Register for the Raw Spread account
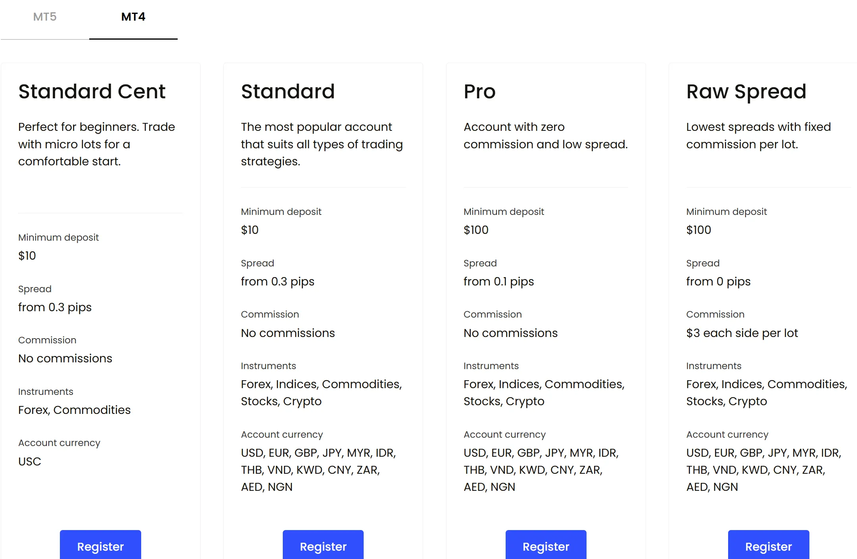 768,546
